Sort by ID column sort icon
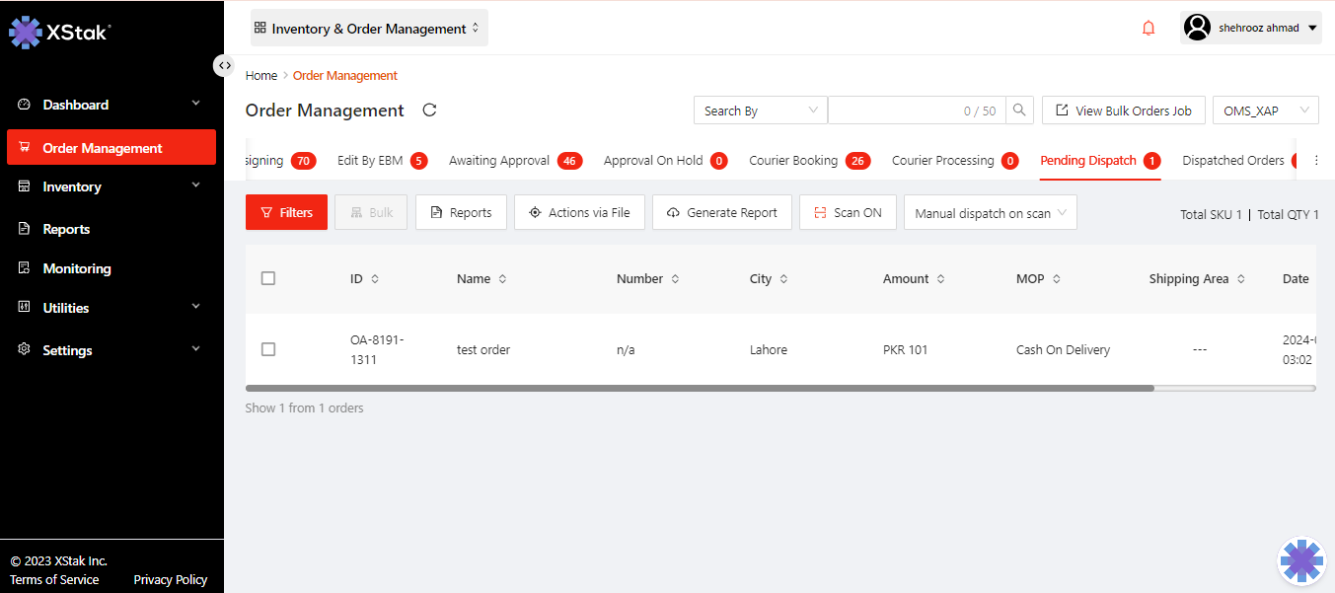1335x593 pixels. pos(375,279)
